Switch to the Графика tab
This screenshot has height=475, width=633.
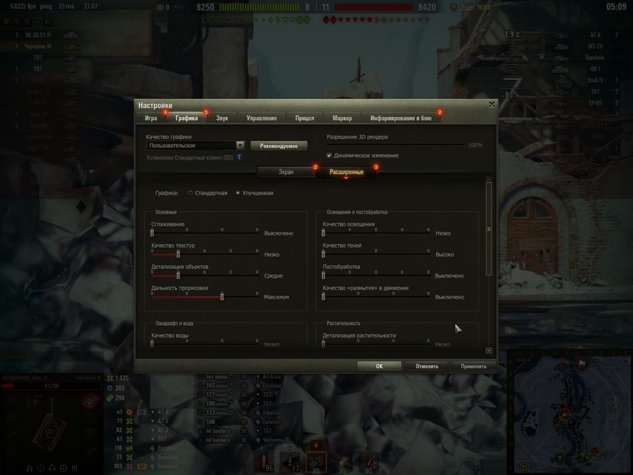187,118
